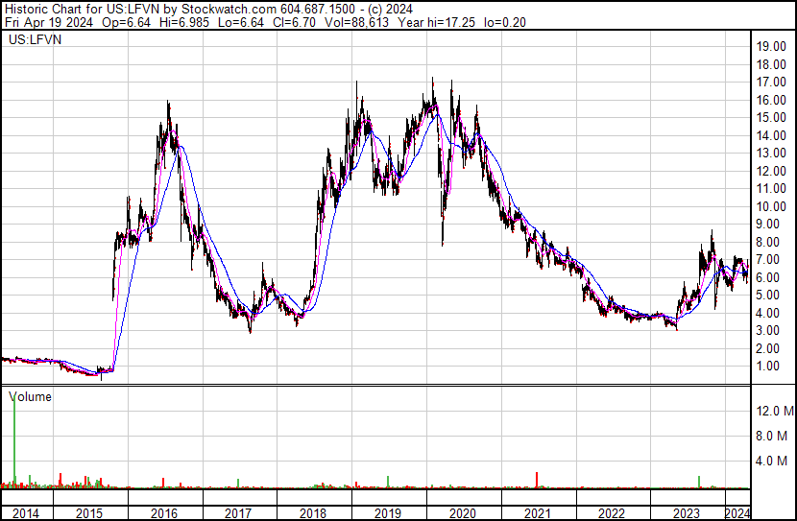Screen dimensions: 797x521
Task: Select the 2017 year on axis
Action: click(x=238, y=513)
